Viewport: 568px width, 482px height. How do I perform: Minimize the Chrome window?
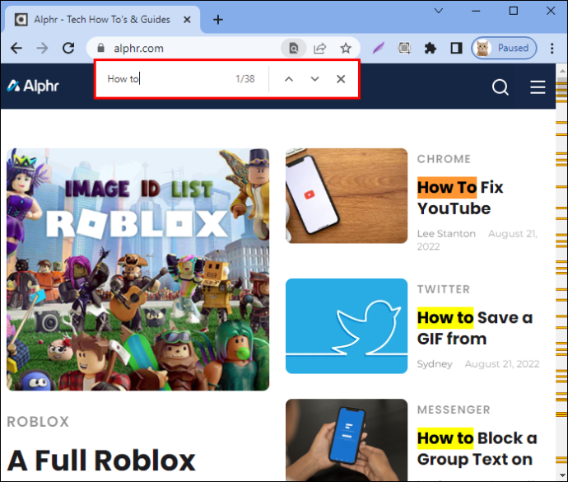pos(476,11)
